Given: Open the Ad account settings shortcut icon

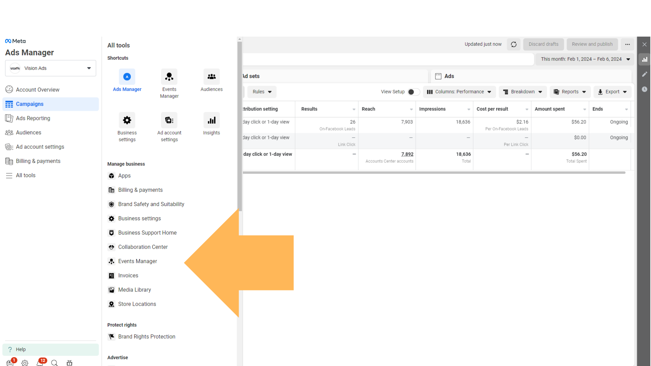Looking at the screenshot, I should (169, 120).
